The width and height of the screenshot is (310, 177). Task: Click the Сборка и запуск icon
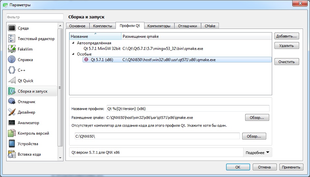click(12, 91)
